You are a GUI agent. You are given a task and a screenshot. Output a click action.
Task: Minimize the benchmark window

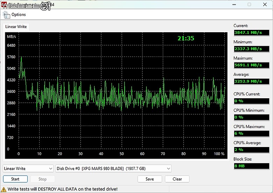[x=234, y=5]
